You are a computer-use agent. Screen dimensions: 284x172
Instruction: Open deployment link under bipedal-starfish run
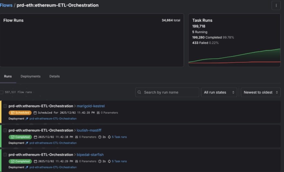(53, 167)
